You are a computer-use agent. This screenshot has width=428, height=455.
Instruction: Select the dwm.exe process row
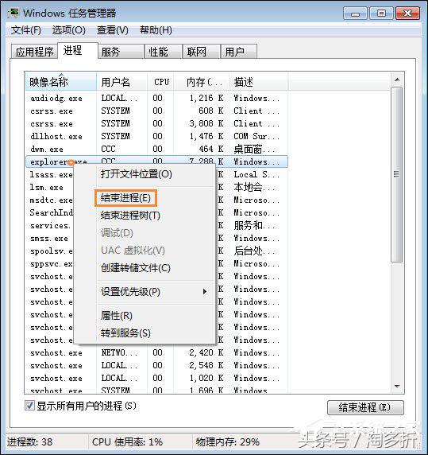click(x=156, y=150)
